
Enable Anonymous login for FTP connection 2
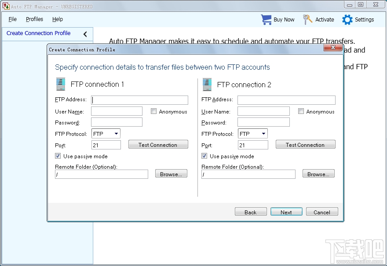pyautogui.click(x=301, y=111)
